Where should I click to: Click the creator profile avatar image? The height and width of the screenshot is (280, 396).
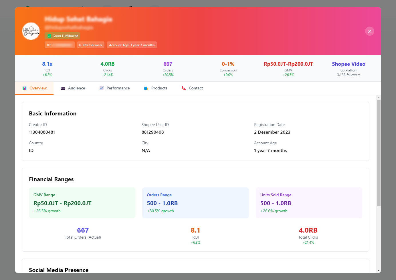pyautogui.click(x=31, y=31)
